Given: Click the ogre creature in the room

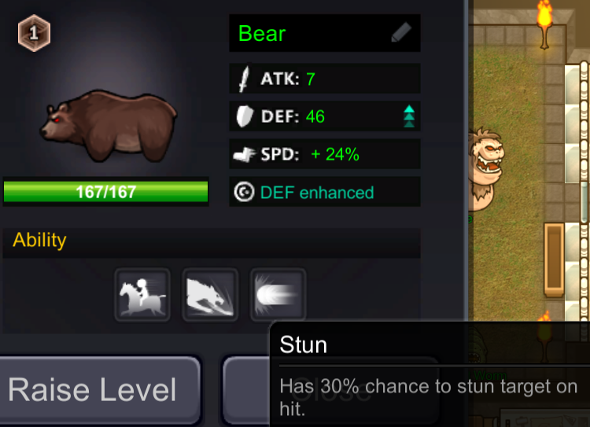Looking at the screenshot, I should (486, 169).
